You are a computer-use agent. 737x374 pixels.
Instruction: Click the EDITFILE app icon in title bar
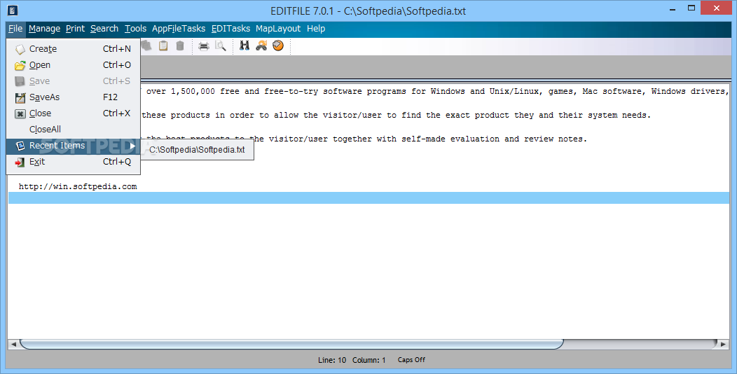pyautogui.click(x=13, y=10)
